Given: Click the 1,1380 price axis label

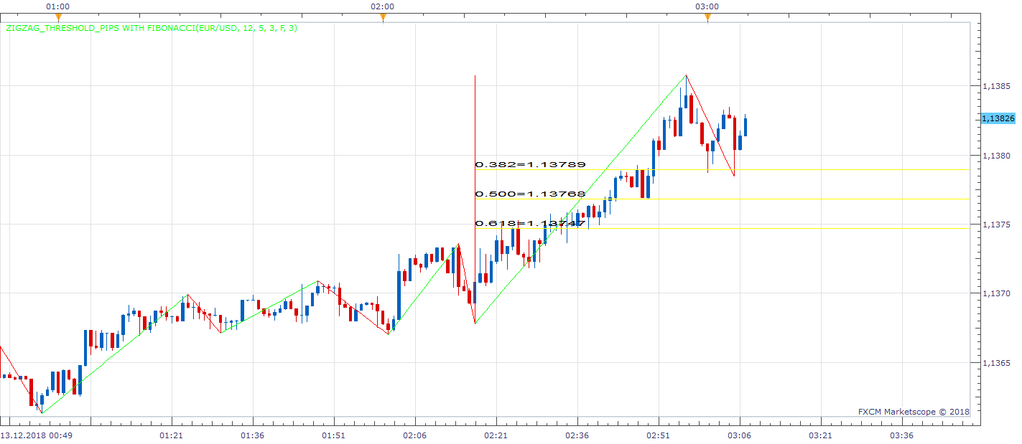Looking at the screenshot, I should 995,155.
